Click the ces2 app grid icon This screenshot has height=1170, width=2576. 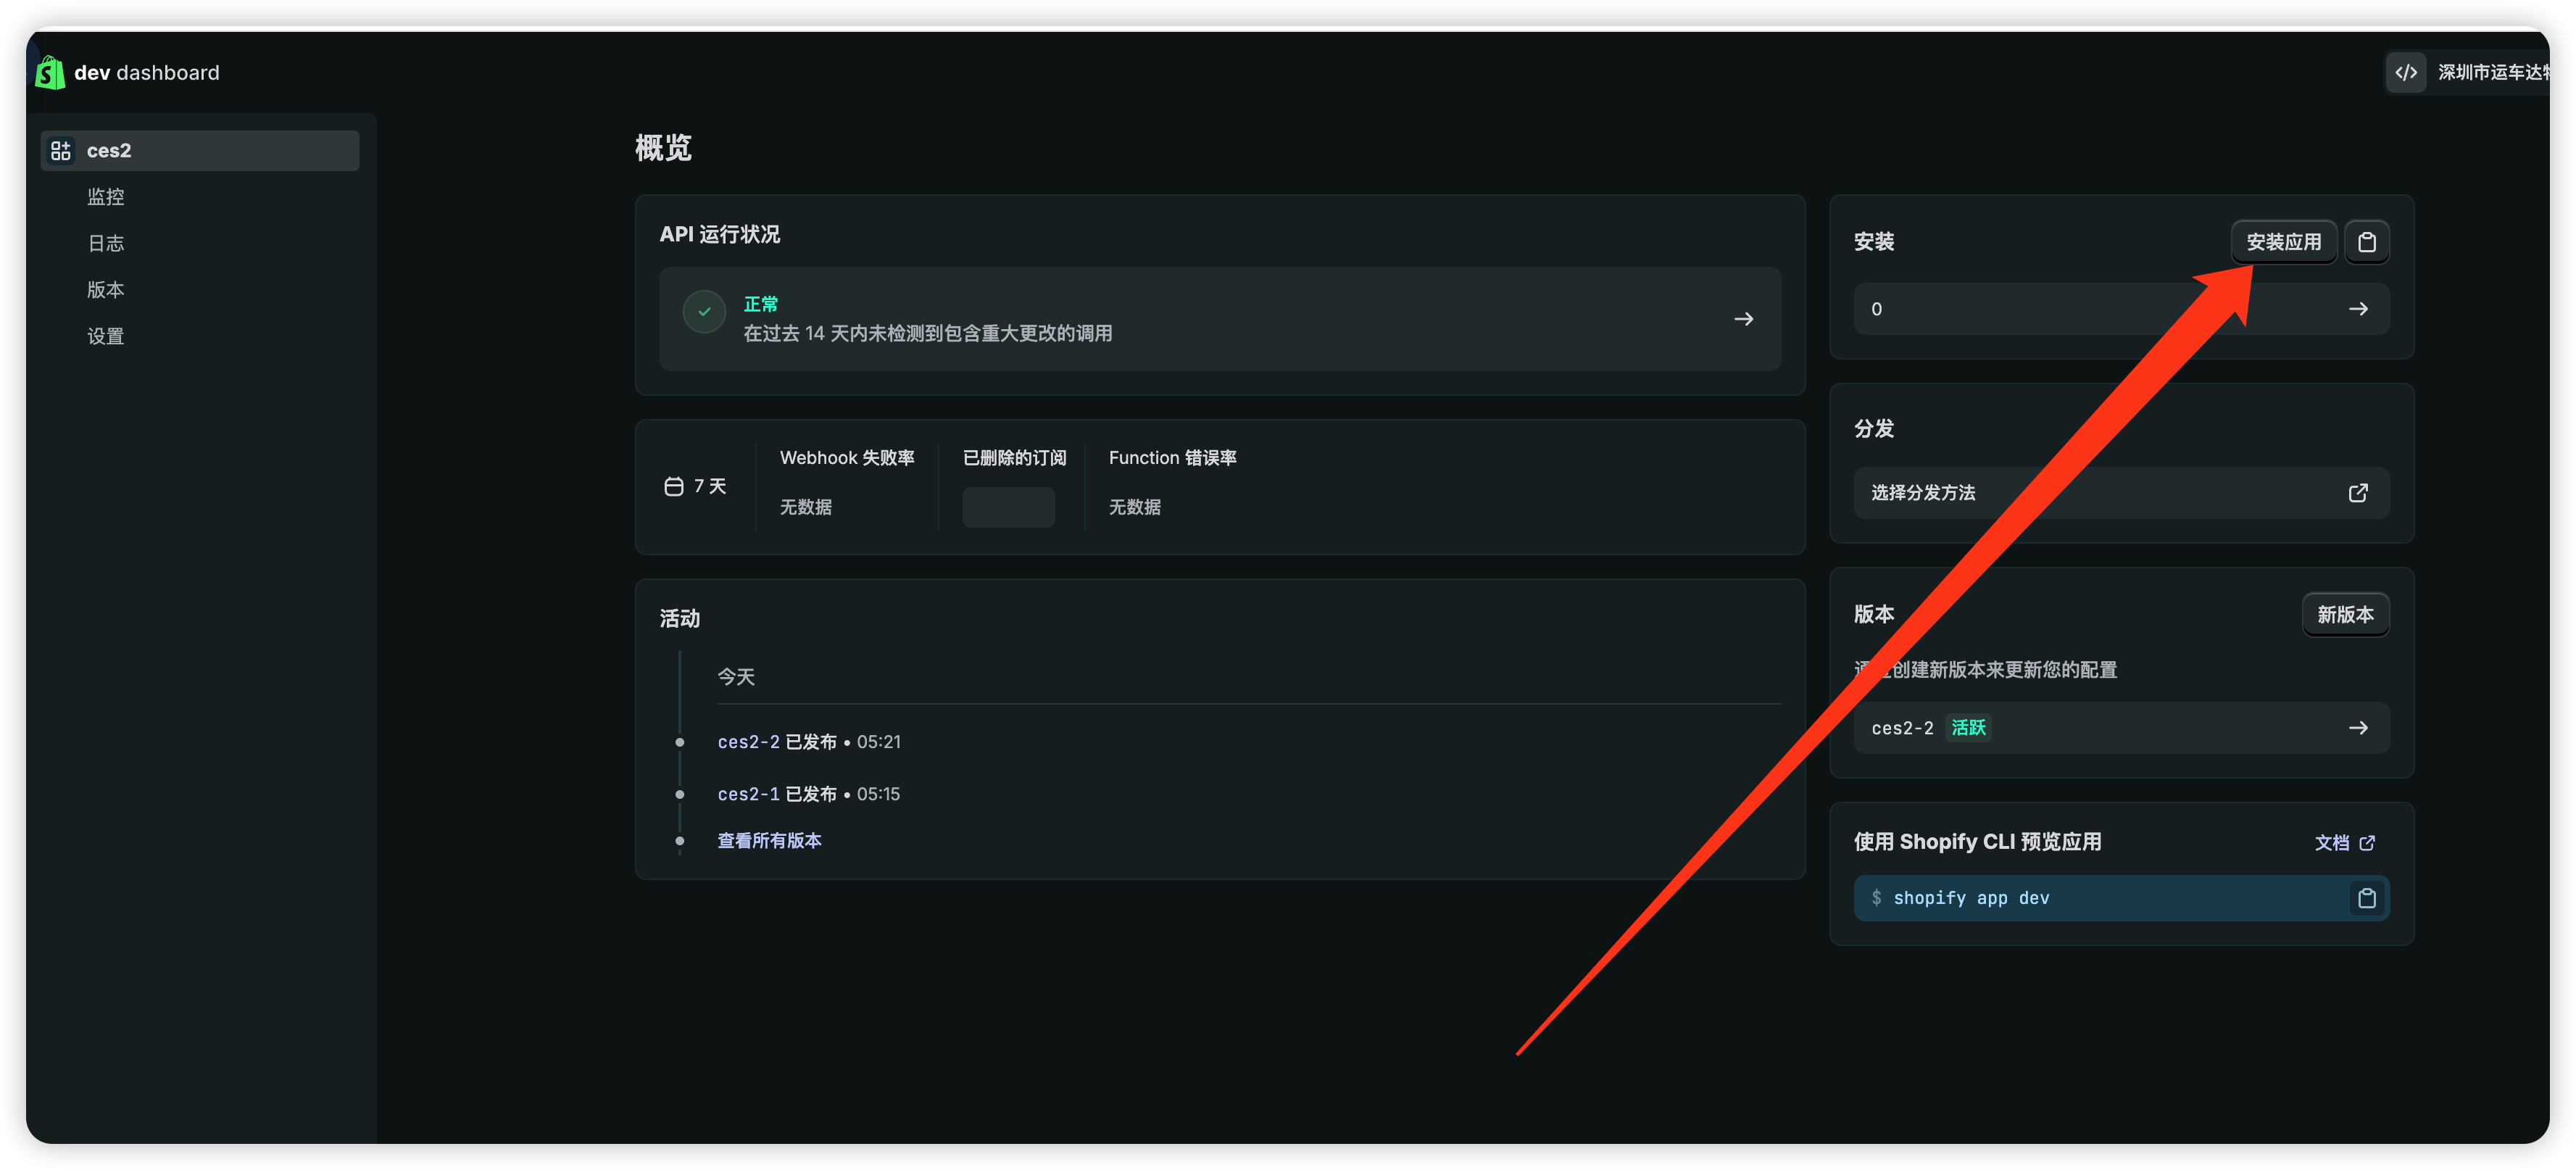coord(61,150)
